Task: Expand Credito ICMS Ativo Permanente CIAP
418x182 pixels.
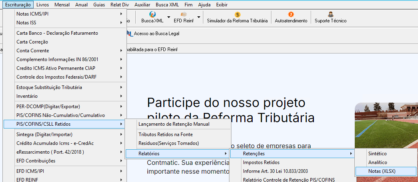Action: (64, 68)
